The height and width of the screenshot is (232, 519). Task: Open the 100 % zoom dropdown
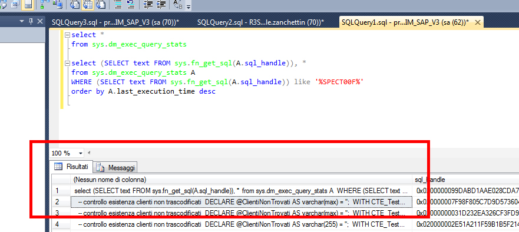point(81,153)
